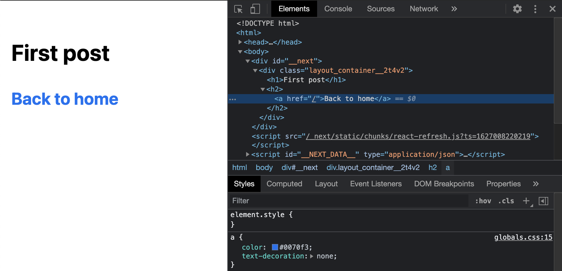Click the #0070f3 color swatch
562x271 pixels.
coord(275,247)
